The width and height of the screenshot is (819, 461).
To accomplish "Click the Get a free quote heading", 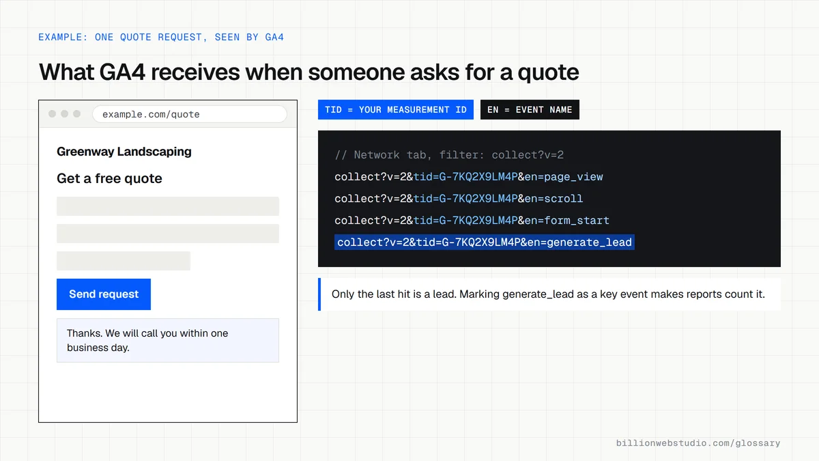I will pos(109,179).
